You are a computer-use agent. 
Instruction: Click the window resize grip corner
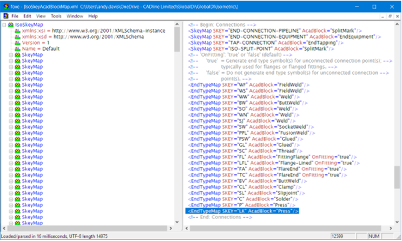click(x=399, y=237)
